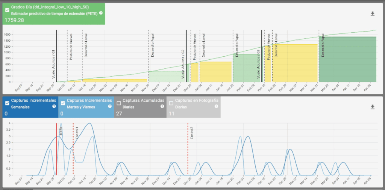This screenshot has height=190, width=385.
Task: Open help icon on Capturas en Fotografía card
Action: (216, 107)
